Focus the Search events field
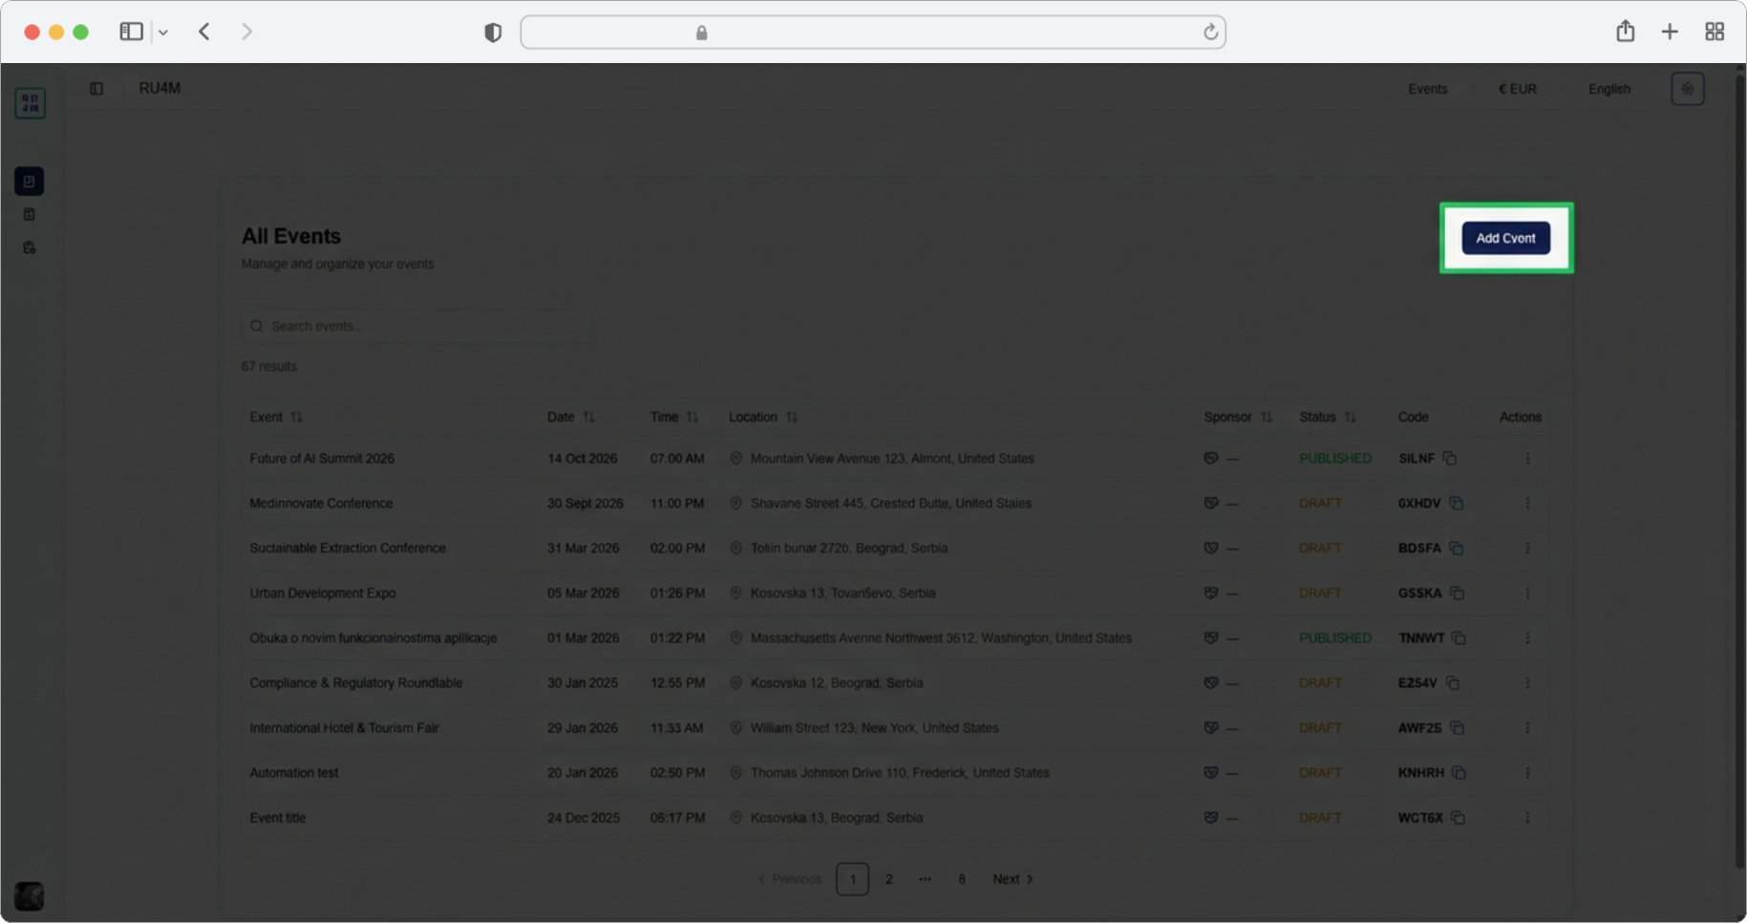 click(x=416, y=327)
